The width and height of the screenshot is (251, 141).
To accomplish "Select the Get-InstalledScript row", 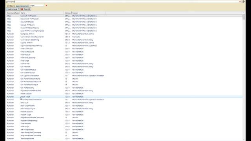I will coord(124,73).
